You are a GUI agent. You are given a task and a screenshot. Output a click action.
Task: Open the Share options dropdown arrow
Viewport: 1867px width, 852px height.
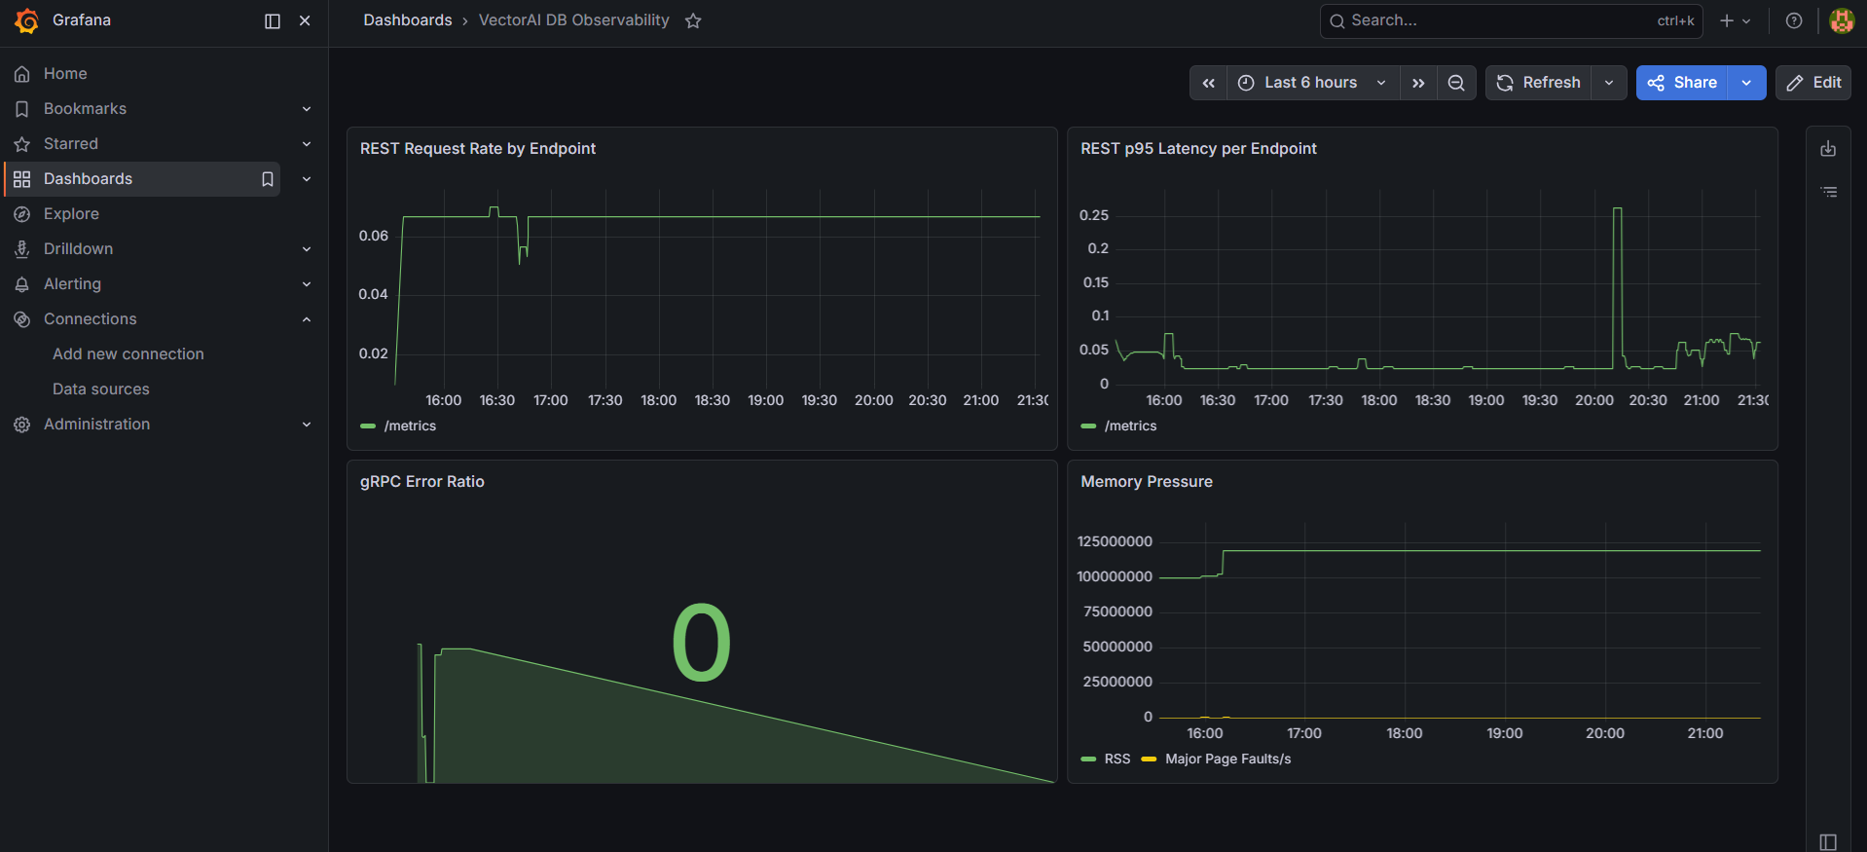pyautogui.click(x=1747, y=83)
